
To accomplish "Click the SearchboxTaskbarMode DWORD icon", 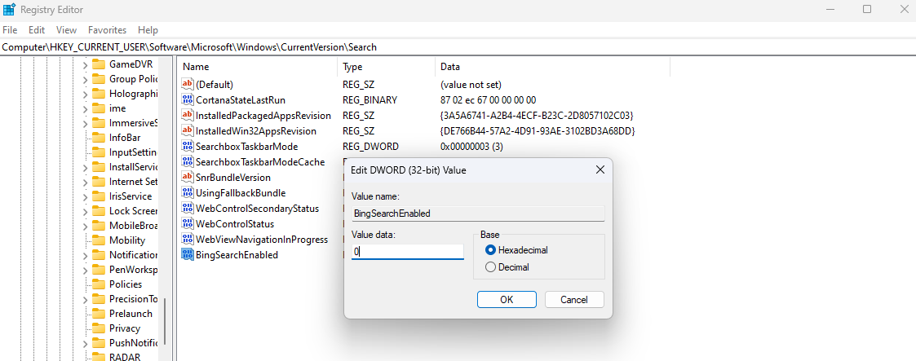I will click(187, 147).
